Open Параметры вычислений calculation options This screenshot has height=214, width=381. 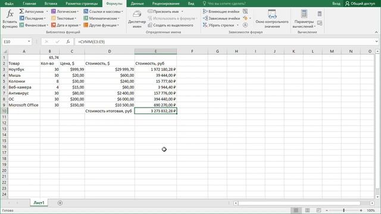(304, 19)
